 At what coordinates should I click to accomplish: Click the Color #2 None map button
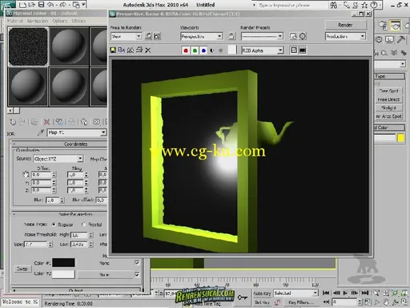tap(105, 274)
